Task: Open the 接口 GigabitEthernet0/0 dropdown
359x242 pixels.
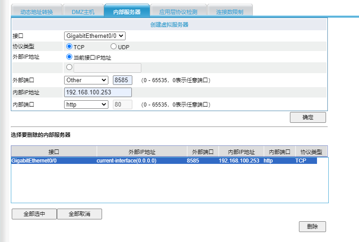Action: (95, 36)
